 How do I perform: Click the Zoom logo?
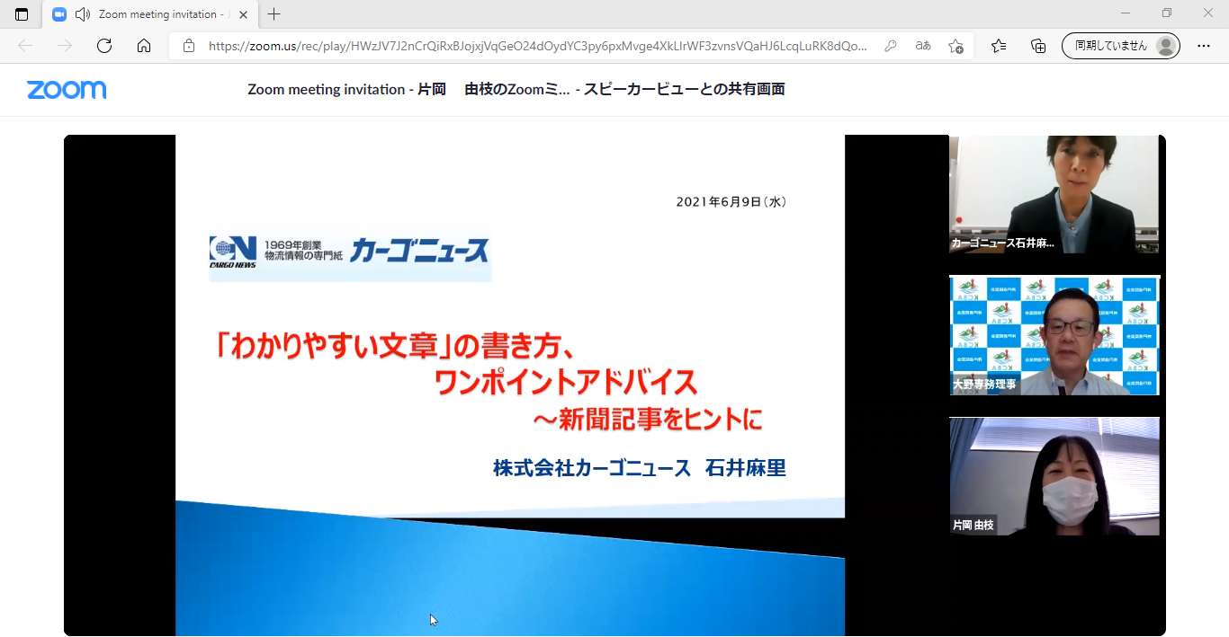(x=67, y=90)
